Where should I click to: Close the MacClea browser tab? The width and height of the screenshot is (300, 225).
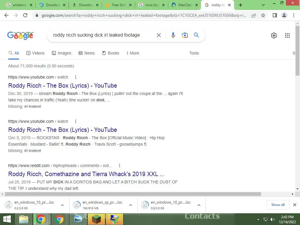coord(197,5)
